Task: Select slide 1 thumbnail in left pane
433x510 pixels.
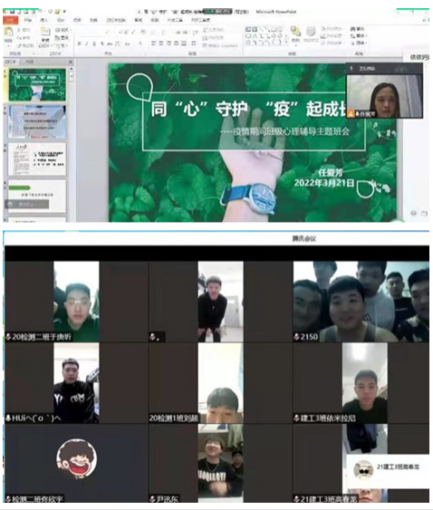Action: (x=37, y=85)
